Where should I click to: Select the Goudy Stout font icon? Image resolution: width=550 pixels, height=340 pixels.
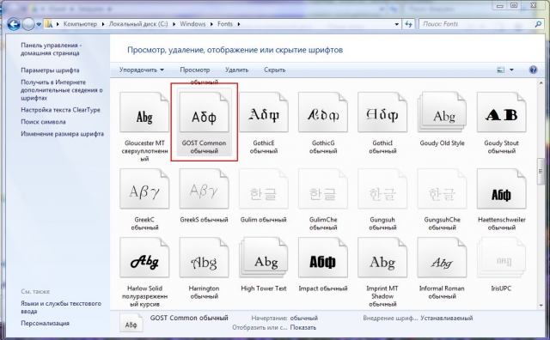(501, 112)
